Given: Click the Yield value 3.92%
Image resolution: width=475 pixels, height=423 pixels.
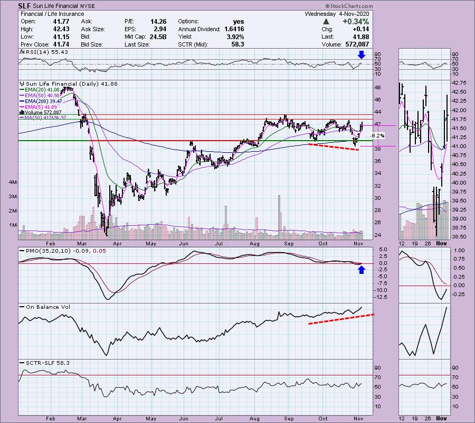Looking at the screenshot, I should point(235,36).
